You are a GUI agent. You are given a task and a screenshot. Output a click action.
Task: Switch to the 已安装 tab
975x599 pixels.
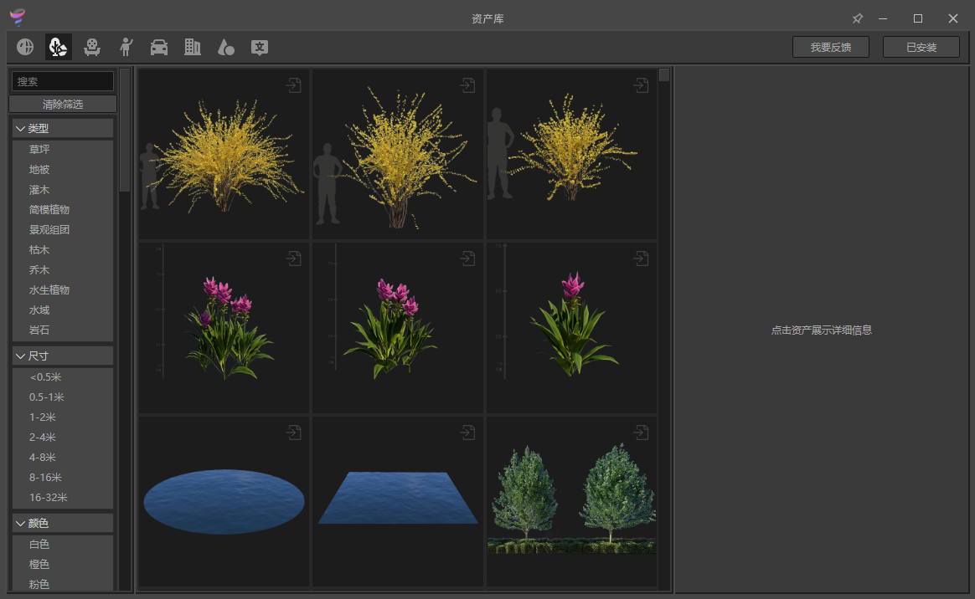(921, 47)
